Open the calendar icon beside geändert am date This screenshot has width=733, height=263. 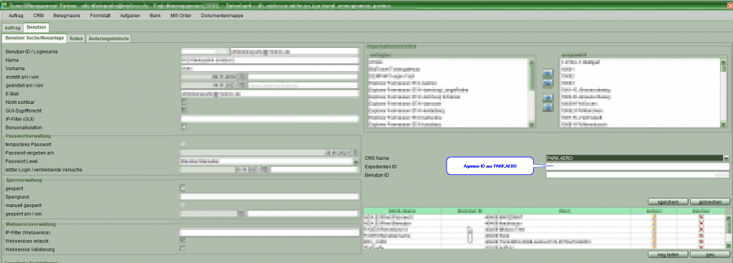point(242,85)
